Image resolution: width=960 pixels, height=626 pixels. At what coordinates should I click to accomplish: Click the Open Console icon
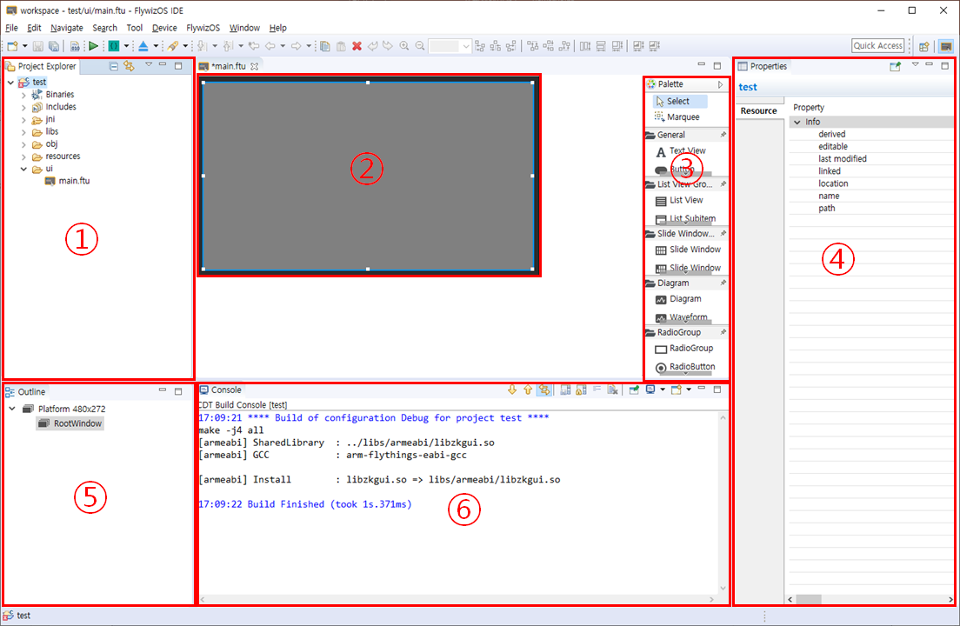676,390
